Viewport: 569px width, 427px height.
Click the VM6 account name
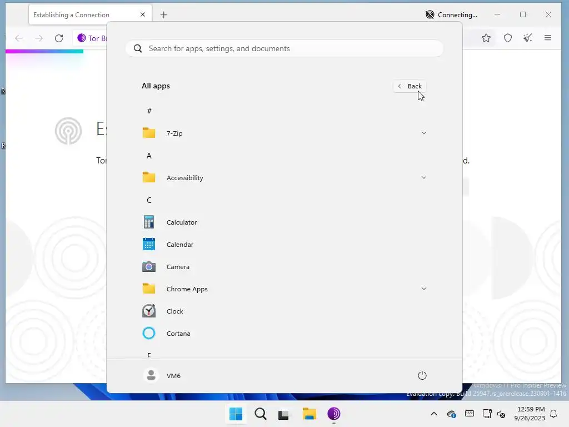pos(173,376)
